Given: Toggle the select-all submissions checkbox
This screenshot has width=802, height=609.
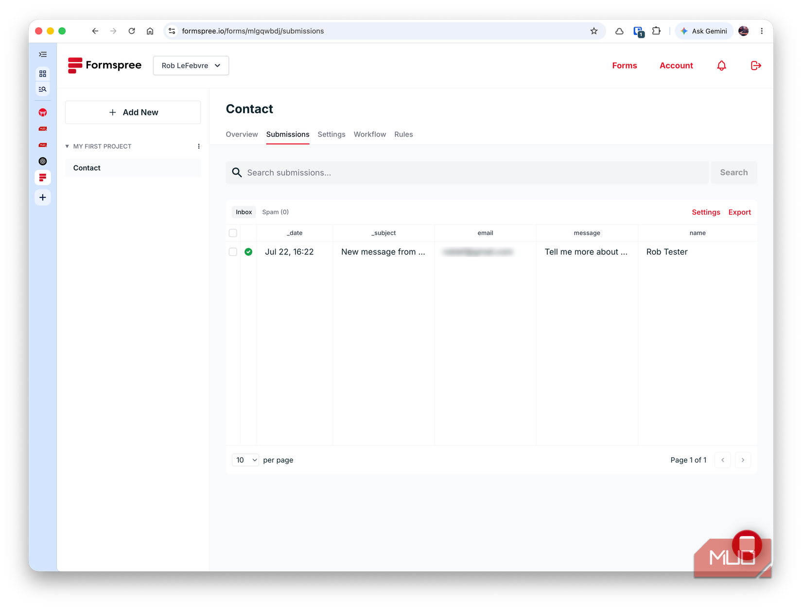Looking at the screenshot, I should tap(233, 233).
